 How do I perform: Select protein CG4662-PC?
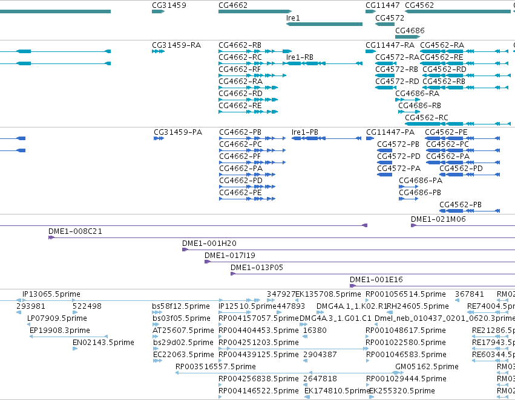pos(240,144)
